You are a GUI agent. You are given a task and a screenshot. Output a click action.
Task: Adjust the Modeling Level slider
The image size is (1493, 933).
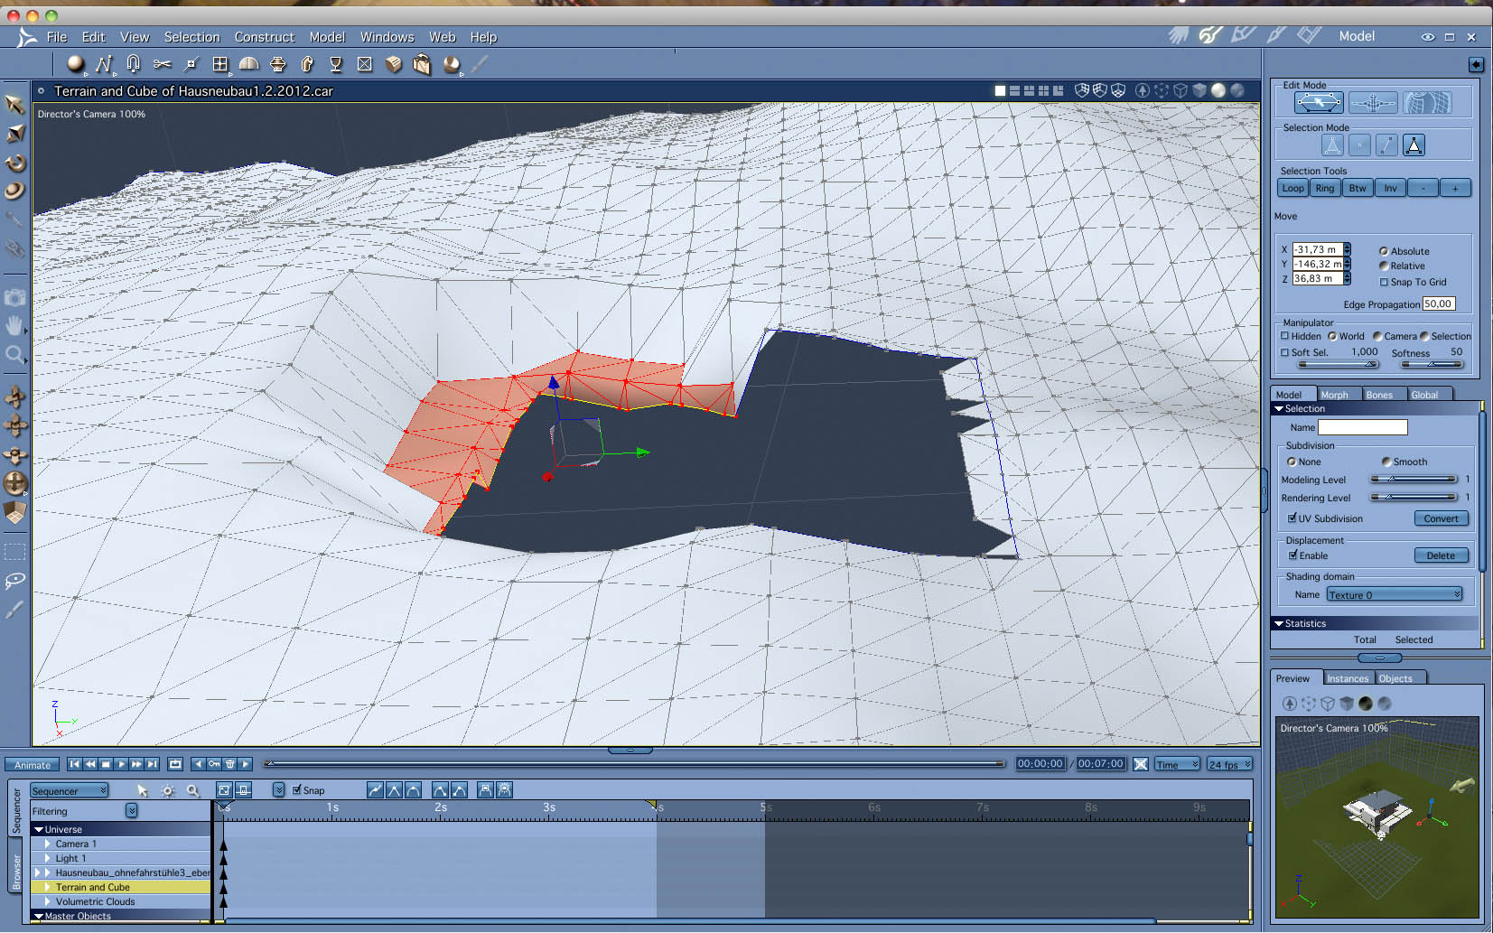[1414, 480]
